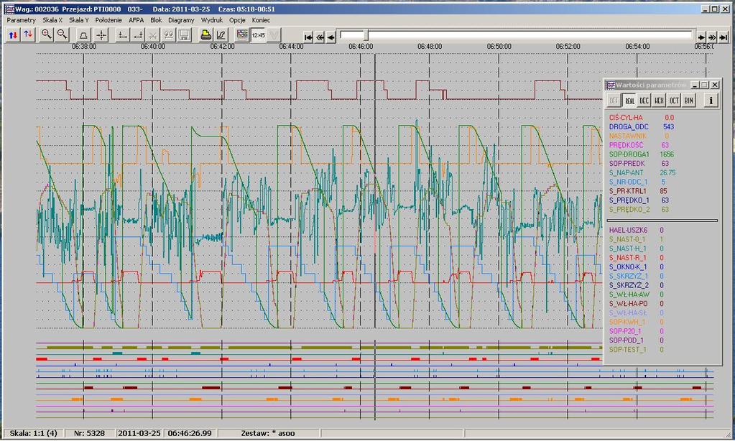Screen dimensions: 735x441
Task: Open the Blok menu
Action: click(156, 20)
